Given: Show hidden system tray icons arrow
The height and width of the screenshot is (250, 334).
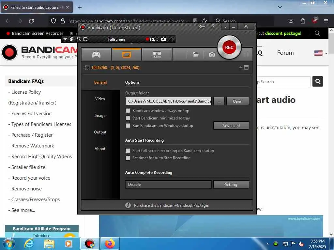Looking at the screenshot, I should [x=267, y=244].
